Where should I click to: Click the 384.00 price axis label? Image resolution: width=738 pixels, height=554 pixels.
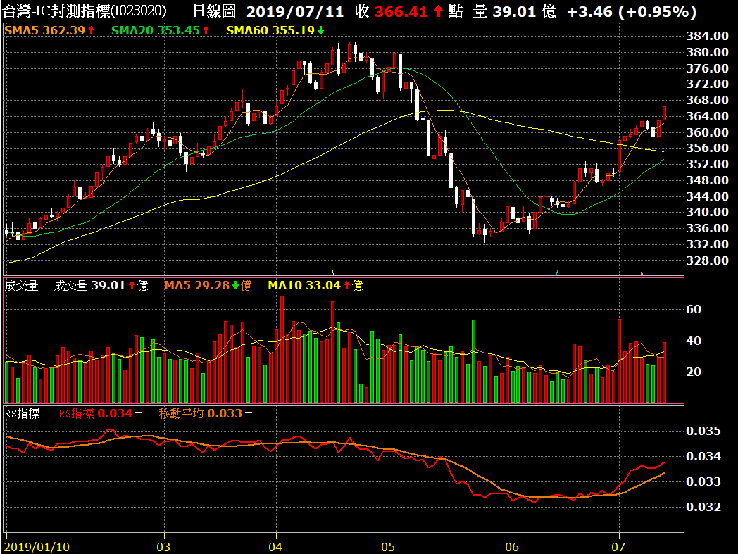706,36
